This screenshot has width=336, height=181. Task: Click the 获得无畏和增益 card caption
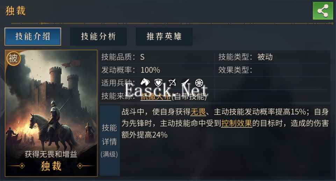coord(51,154)
